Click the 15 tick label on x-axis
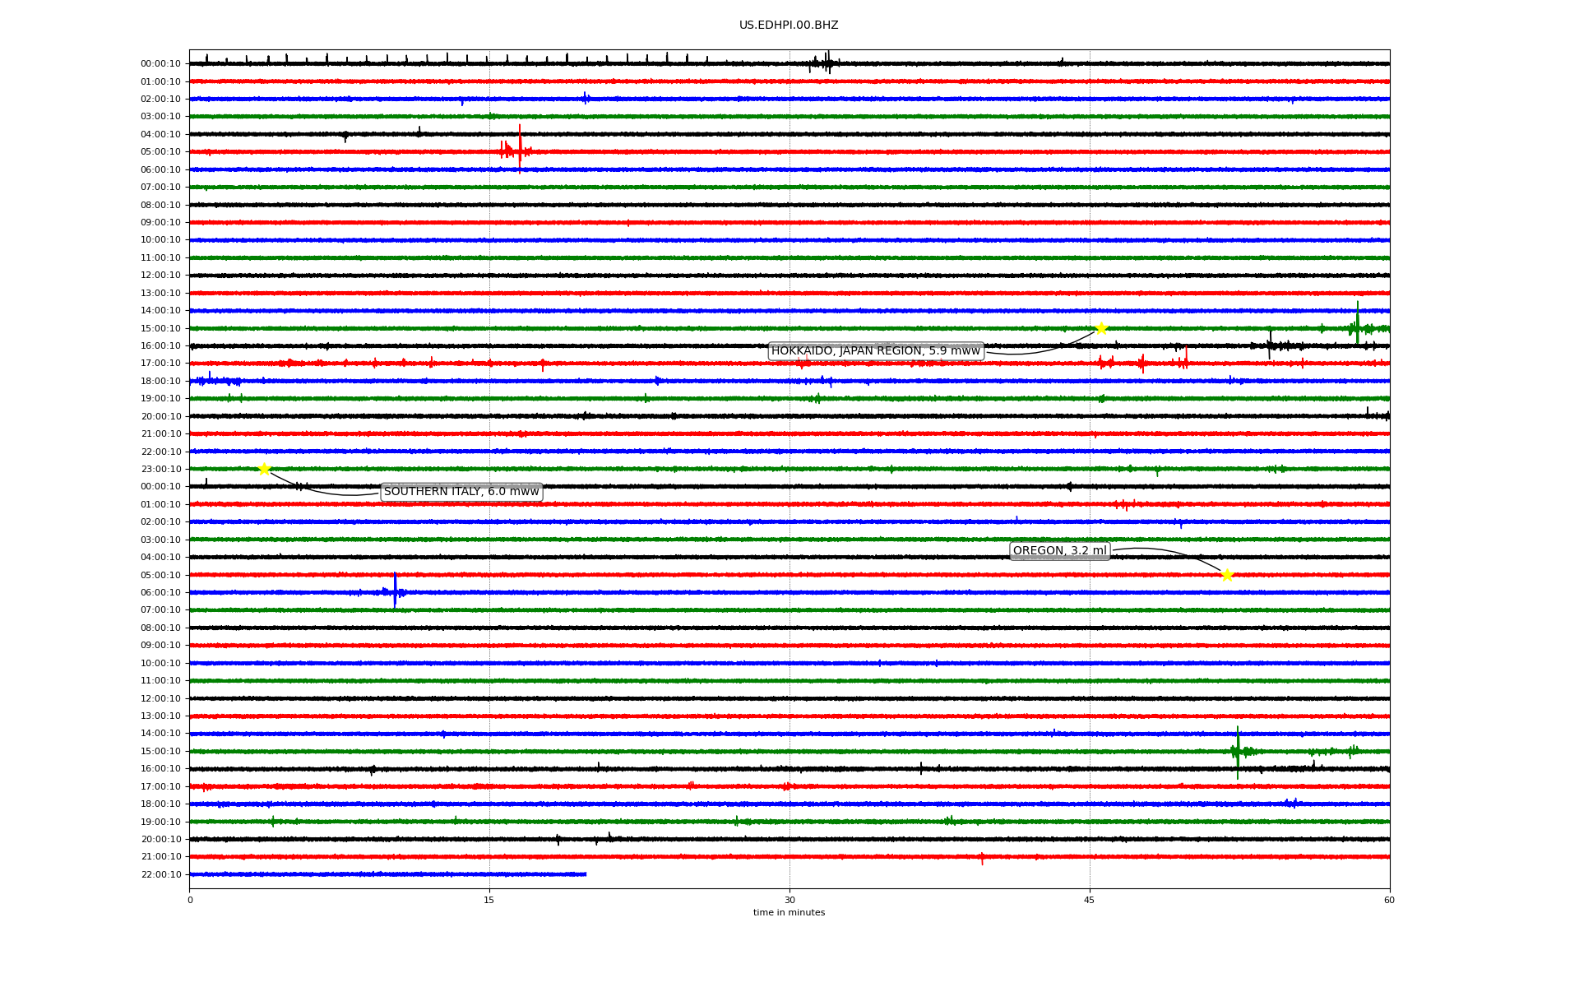 point(489,900)
